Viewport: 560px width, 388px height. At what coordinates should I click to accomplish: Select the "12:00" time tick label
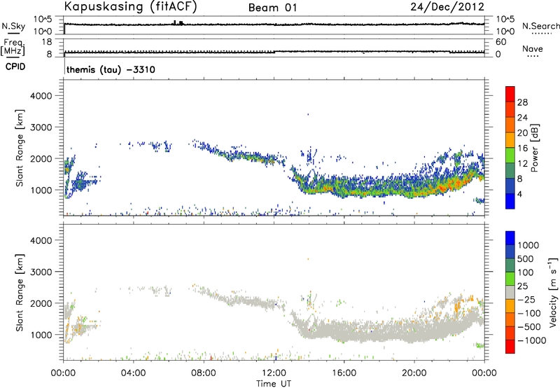coord(274,373)
